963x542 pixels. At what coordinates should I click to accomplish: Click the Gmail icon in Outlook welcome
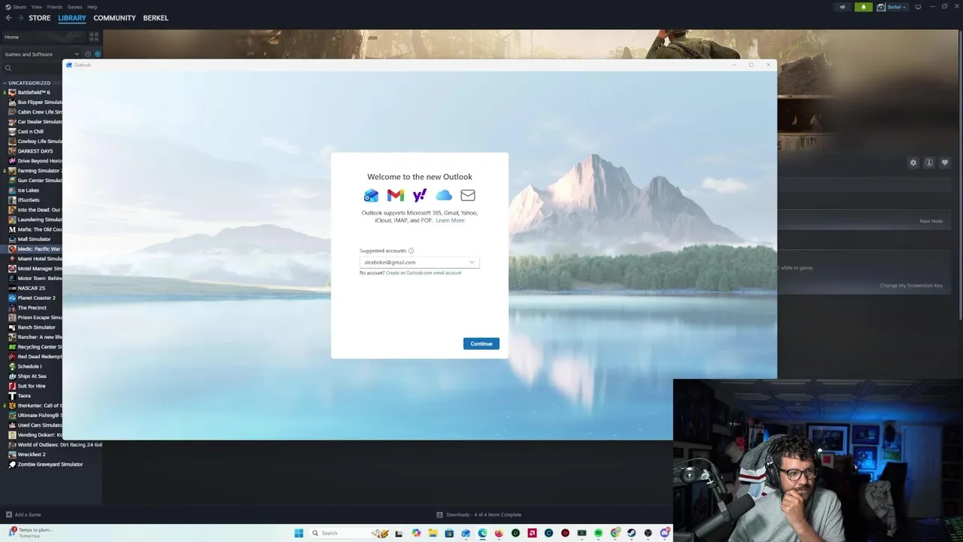click(395, 195)
